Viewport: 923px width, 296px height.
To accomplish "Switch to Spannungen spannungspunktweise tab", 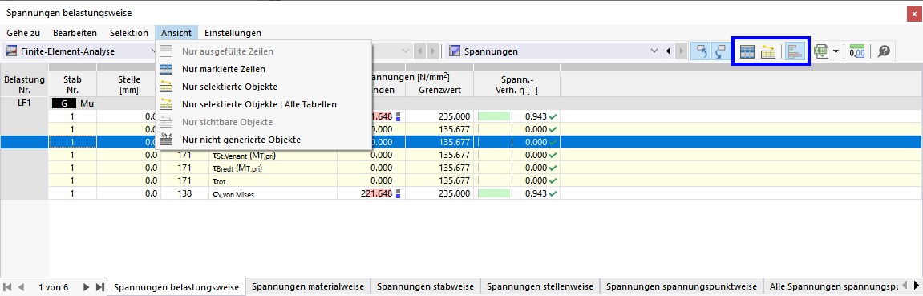I will [x=681, y=286].
